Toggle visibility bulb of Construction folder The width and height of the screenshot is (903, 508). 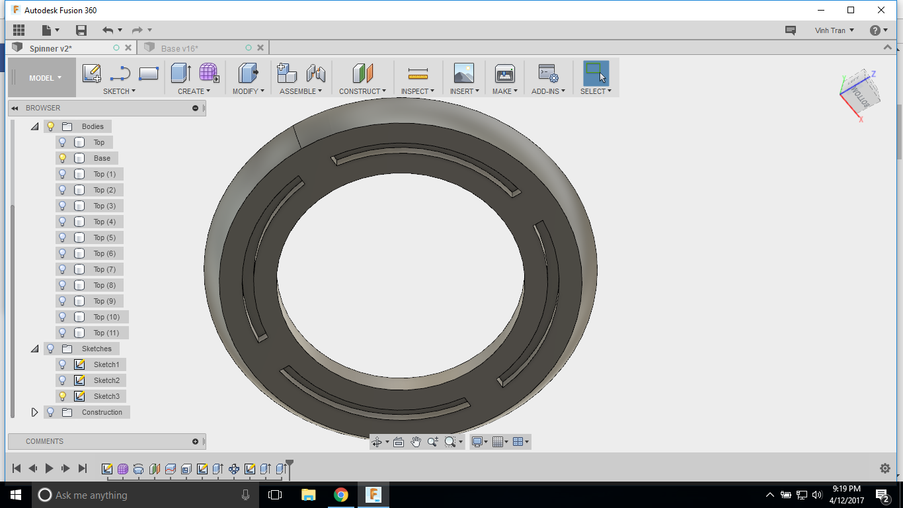pos(50,412)
